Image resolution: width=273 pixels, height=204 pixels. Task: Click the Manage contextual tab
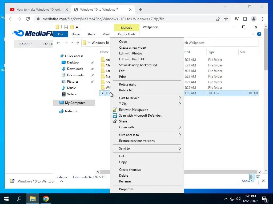[x=127, y=28]
